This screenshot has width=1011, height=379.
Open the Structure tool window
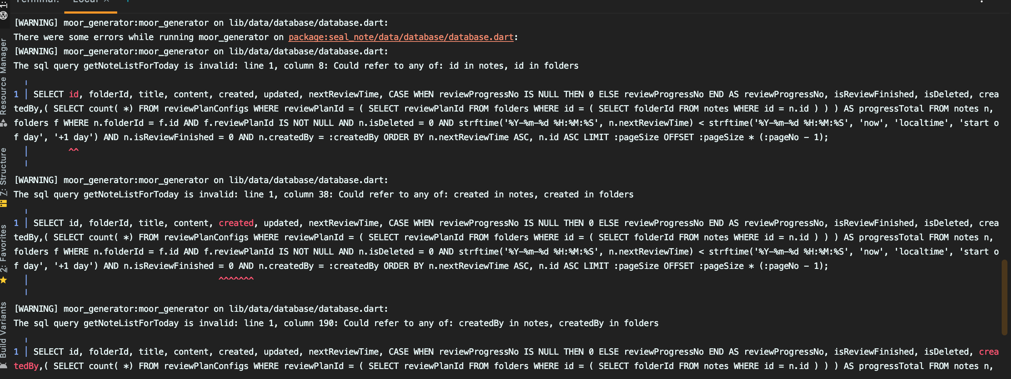tap(4, 169)
